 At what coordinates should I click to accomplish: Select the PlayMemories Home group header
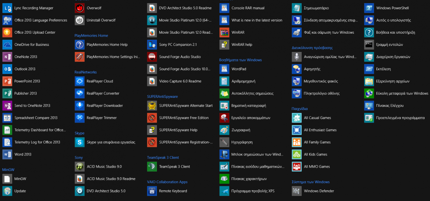(91, 35)
